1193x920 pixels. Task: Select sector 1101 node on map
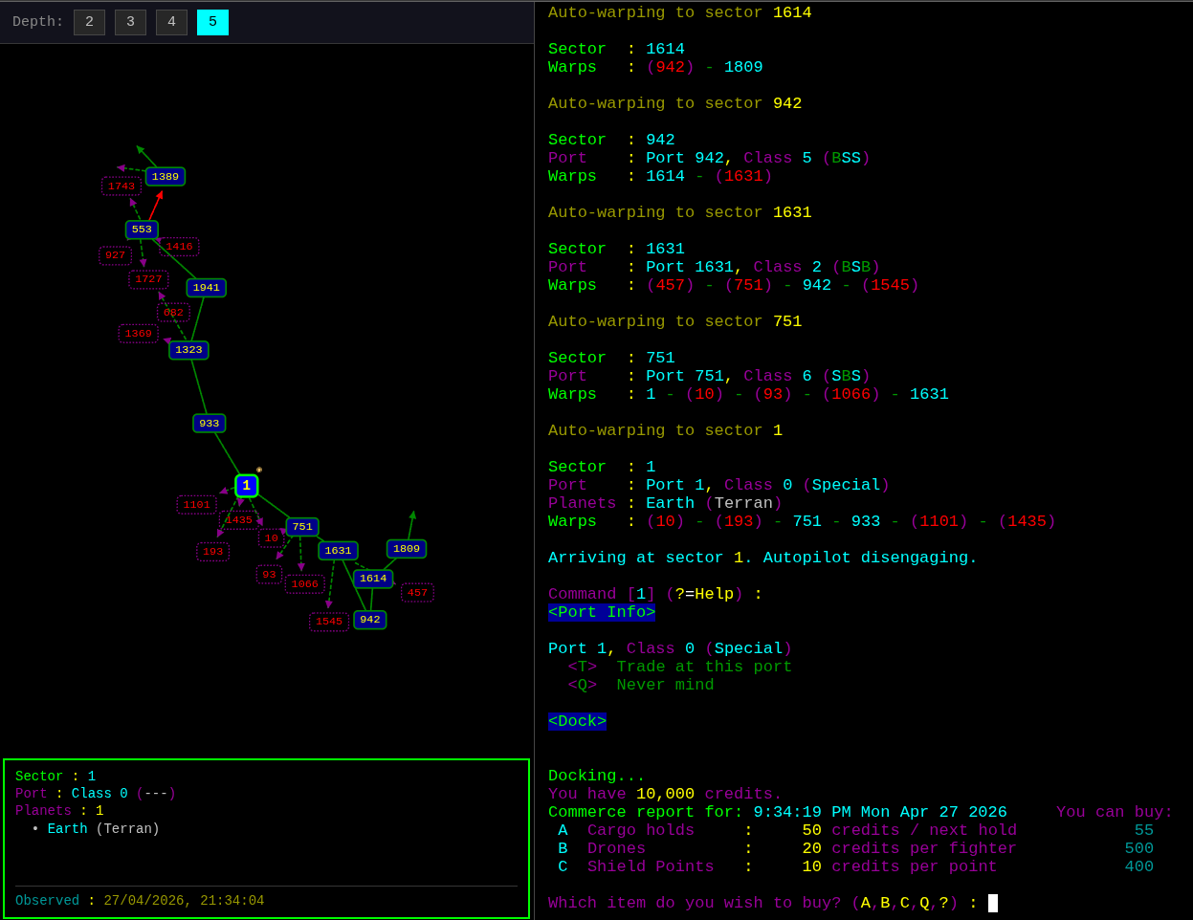pos(197,505)
